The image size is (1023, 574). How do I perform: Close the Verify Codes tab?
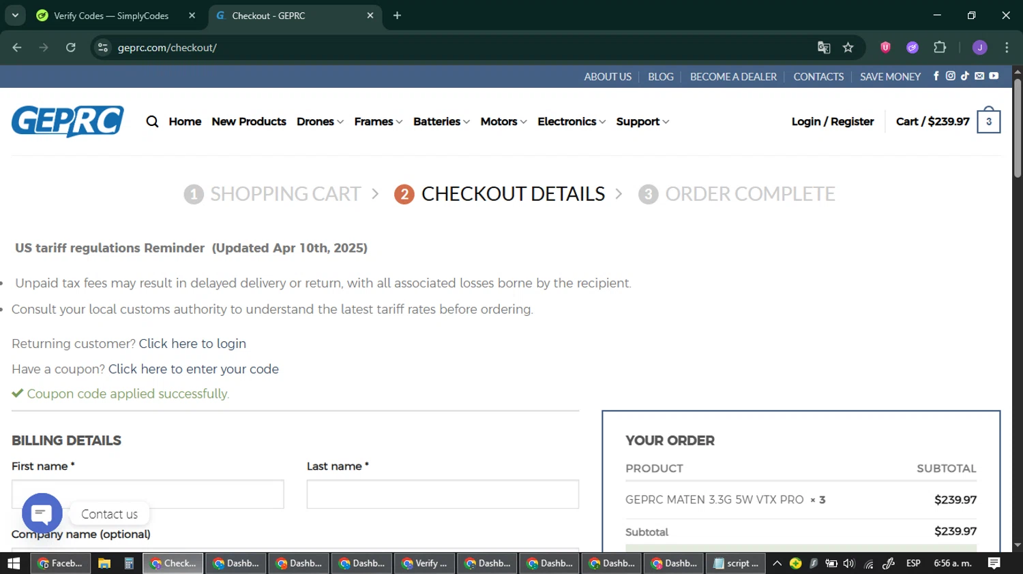(x=192, y=15)
